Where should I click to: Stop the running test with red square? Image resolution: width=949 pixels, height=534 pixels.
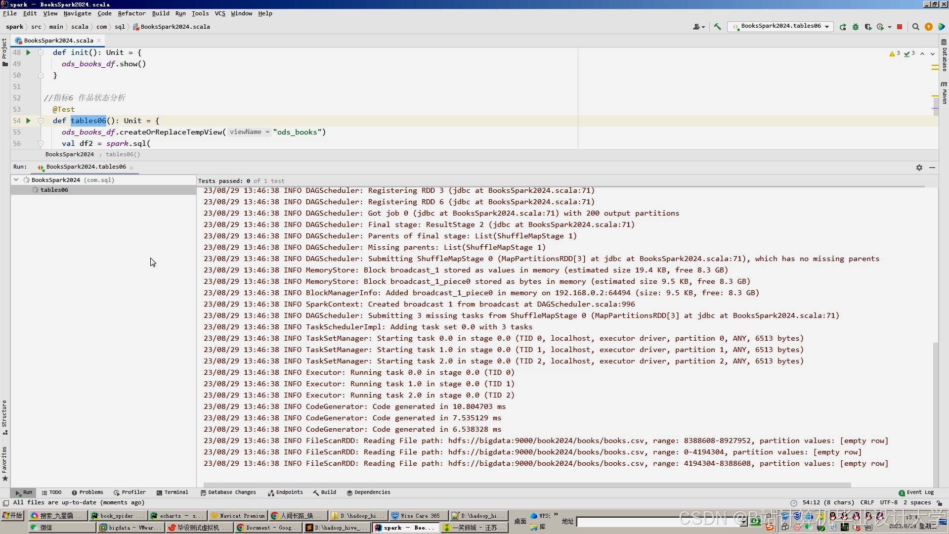point(900,27)
